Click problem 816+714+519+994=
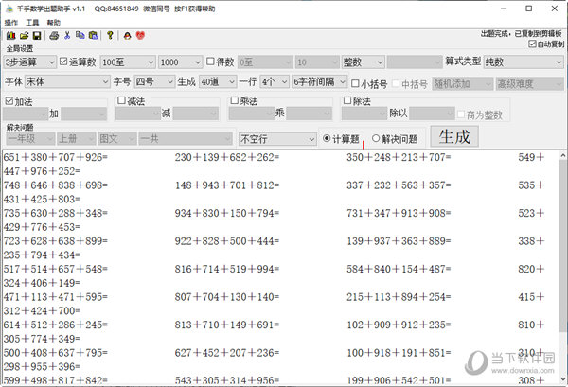The height and width of the screenshot is (387, 568). (227, 269)
